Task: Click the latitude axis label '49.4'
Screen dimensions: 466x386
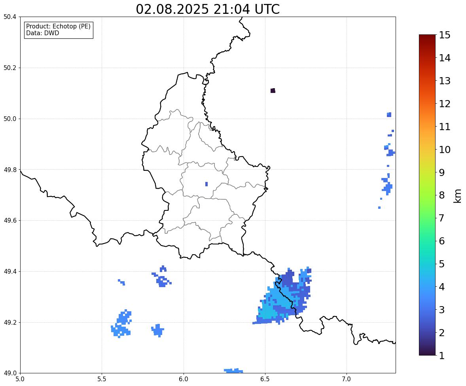Action: 10,271
